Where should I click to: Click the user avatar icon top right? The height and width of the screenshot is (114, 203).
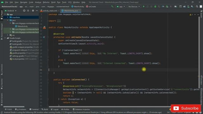tap(201, 6)
